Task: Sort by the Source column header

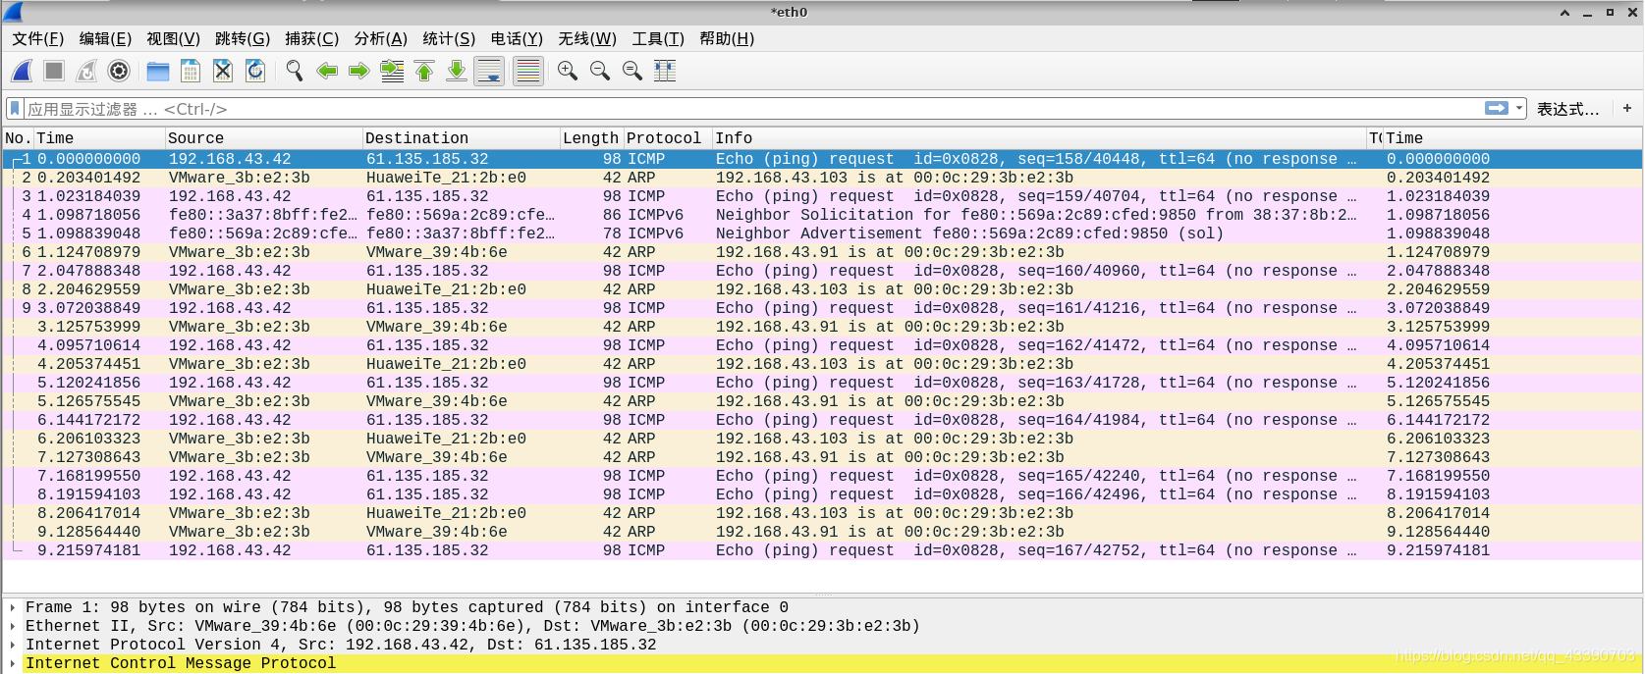Action: 263,138
